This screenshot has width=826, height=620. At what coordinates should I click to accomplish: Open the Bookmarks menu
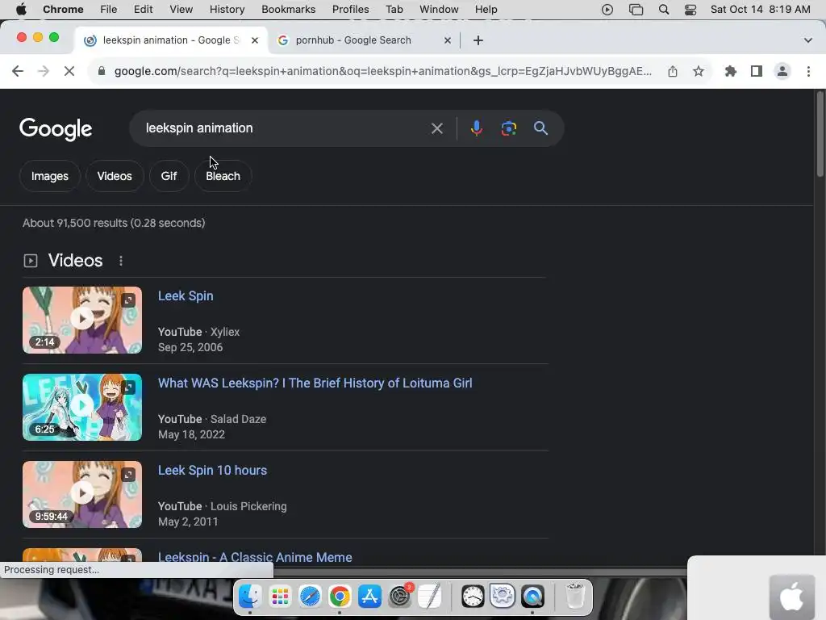point(288,10)
